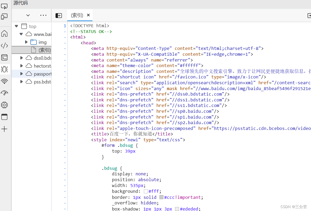Expand the pss.bdst domain node
This screenshot has width=311, height=211.
21,82
